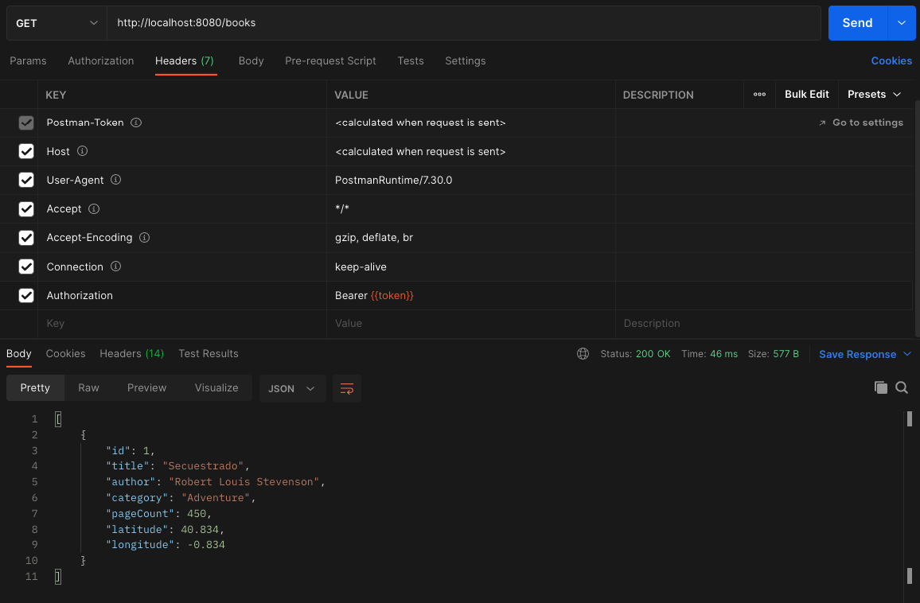
Task: Click the request URL input field
Action: pos(463,23)
